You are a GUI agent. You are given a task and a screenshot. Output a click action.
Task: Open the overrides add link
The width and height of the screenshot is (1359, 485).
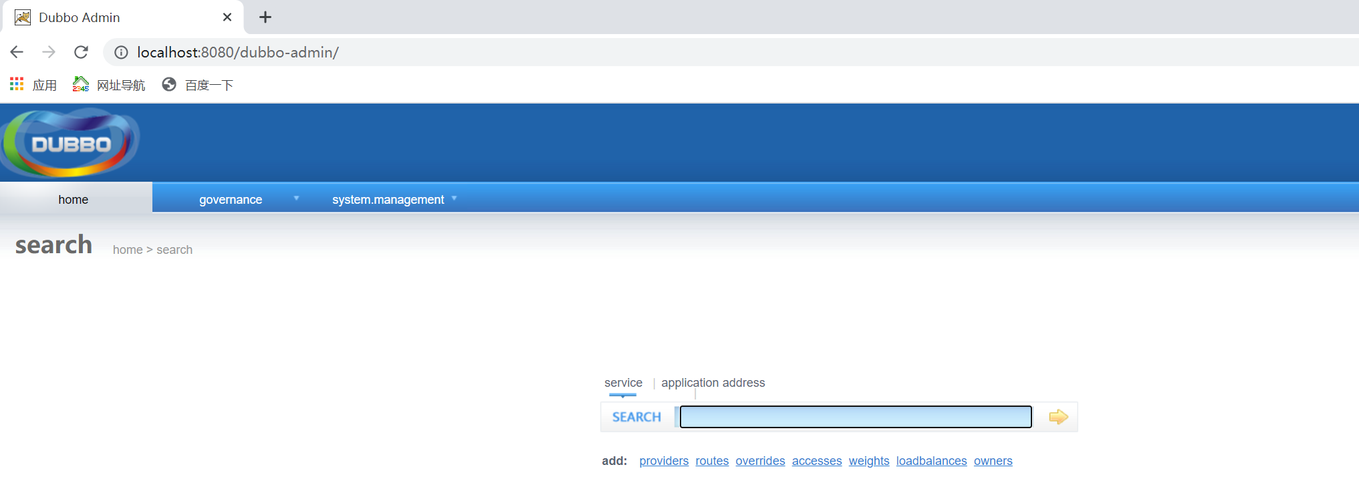coord(760,461)
